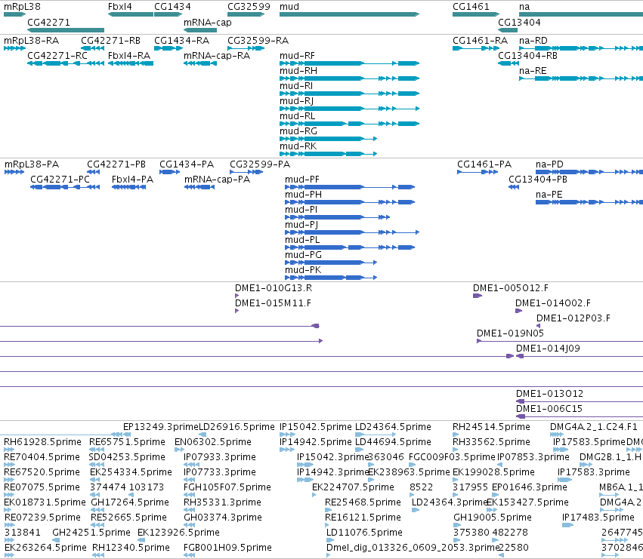Click transcript na-RD

point(581,48)
